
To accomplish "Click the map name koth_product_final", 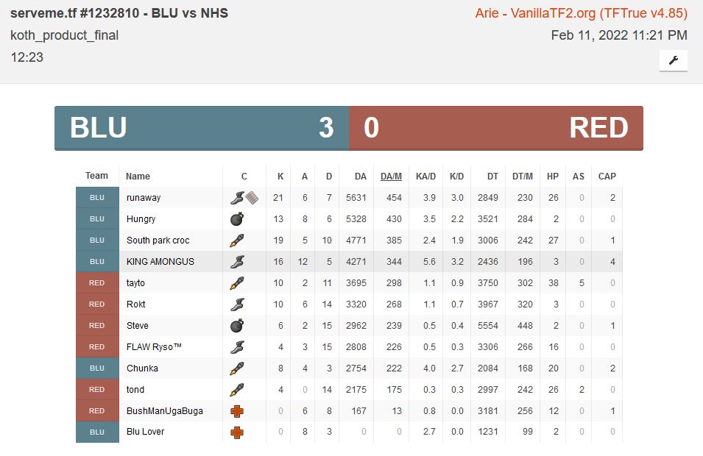I will point(65,35).
